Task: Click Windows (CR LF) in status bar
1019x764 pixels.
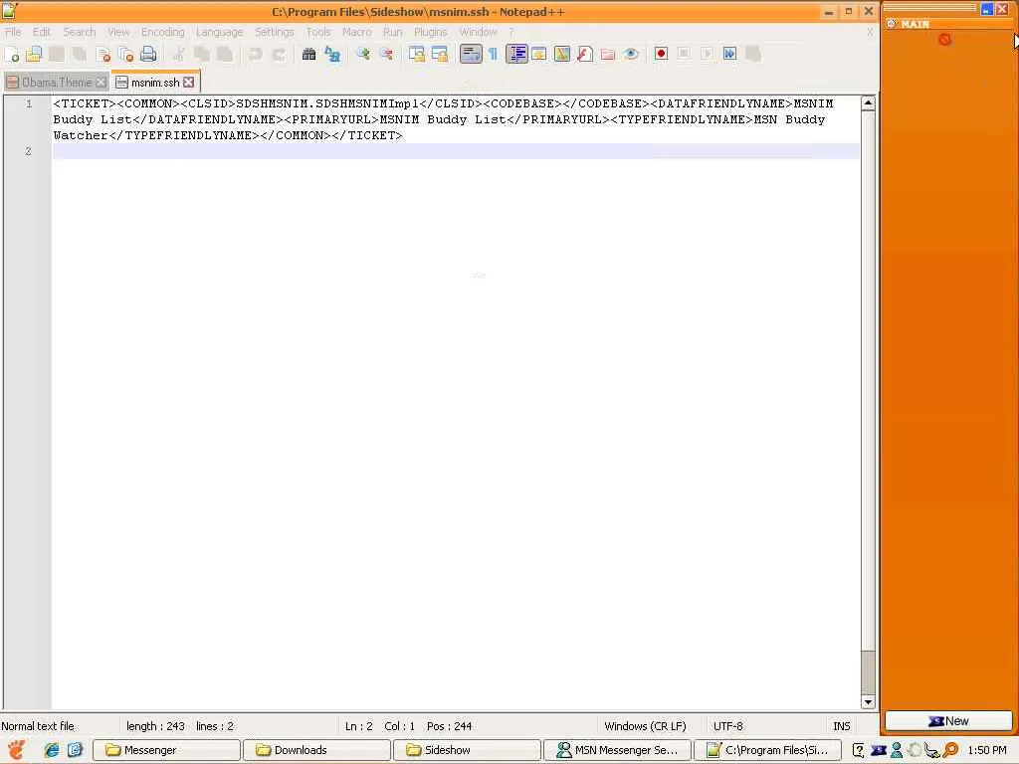Action: coord(645,726)
